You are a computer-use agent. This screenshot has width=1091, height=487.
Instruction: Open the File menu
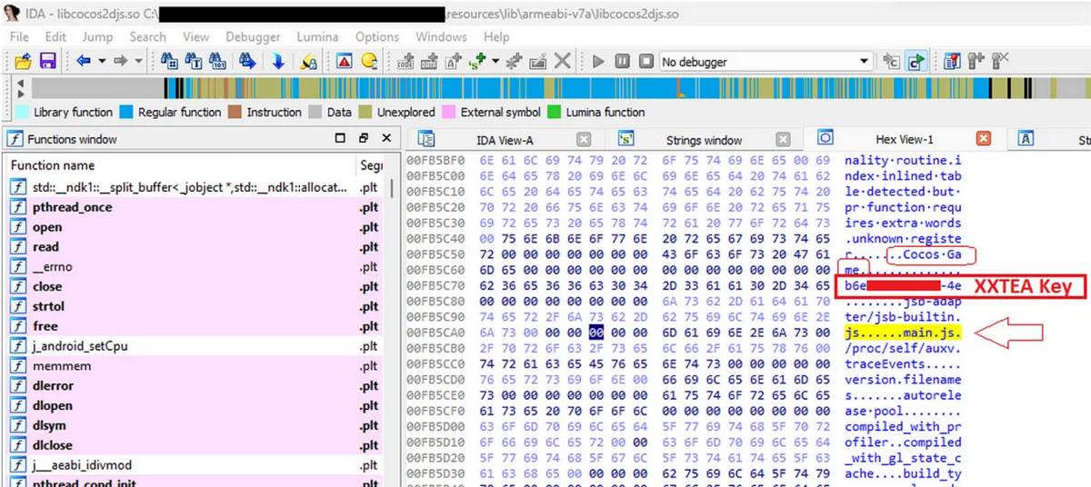[x=19, y=37]
